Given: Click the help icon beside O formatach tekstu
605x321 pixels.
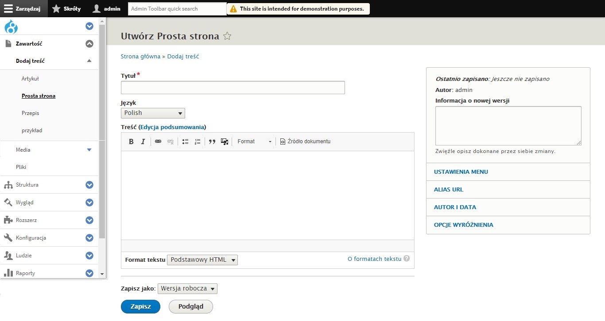Looking at the screenshot, I should point(407,259).
